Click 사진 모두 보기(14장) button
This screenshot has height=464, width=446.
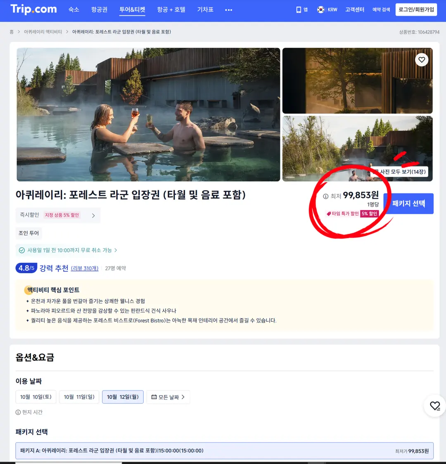click(x=400, y=171)
